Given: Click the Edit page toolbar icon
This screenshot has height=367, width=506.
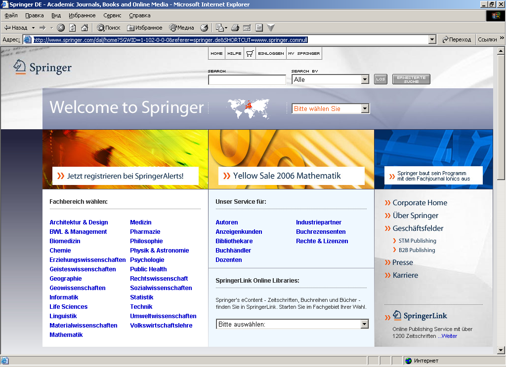Looking at the screenshot, I should 247,28.
